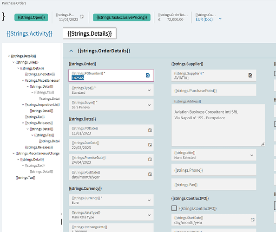Open calendar for PostDate field
Screen dimensions: 276x232
pos(150,174)
